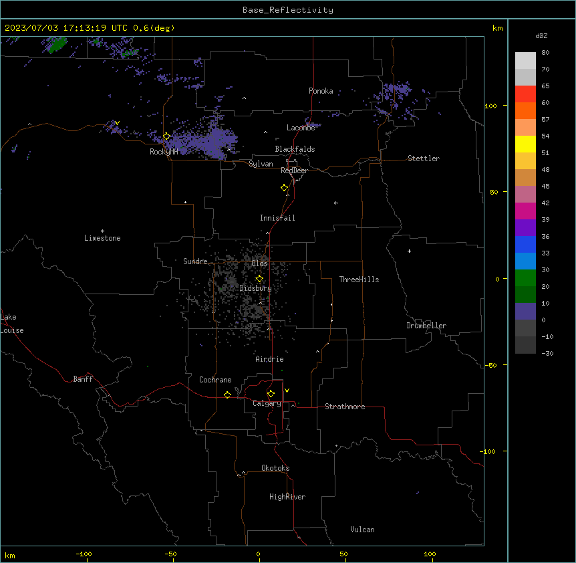Click the Stettler label
The width and height of the screenshot is (576, 563).
point(424,158)
